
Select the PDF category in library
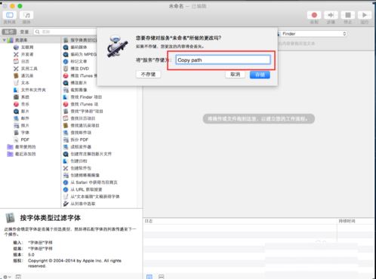coord(25,139)
